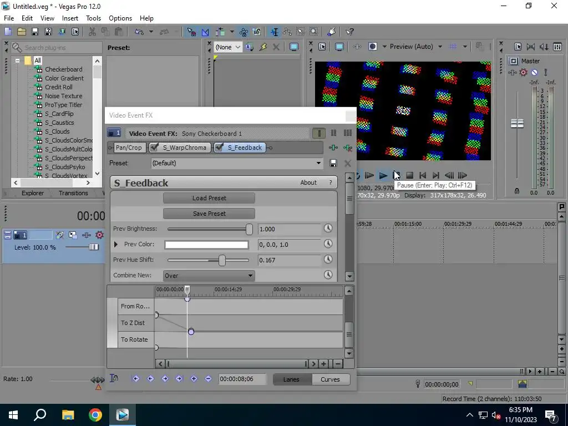Open the S_Feedback Preset dropdown

(x=237, y=163)
